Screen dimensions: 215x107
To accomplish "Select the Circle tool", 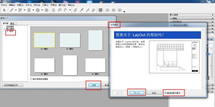I will [x=38, y=10].
